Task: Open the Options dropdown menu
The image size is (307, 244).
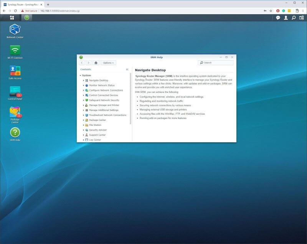Action: point(108,63)
